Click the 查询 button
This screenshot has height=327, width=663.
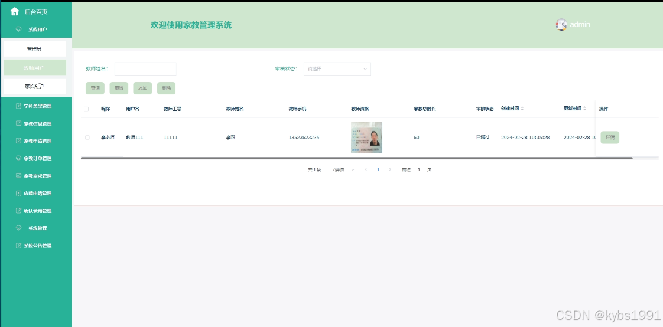95,89
